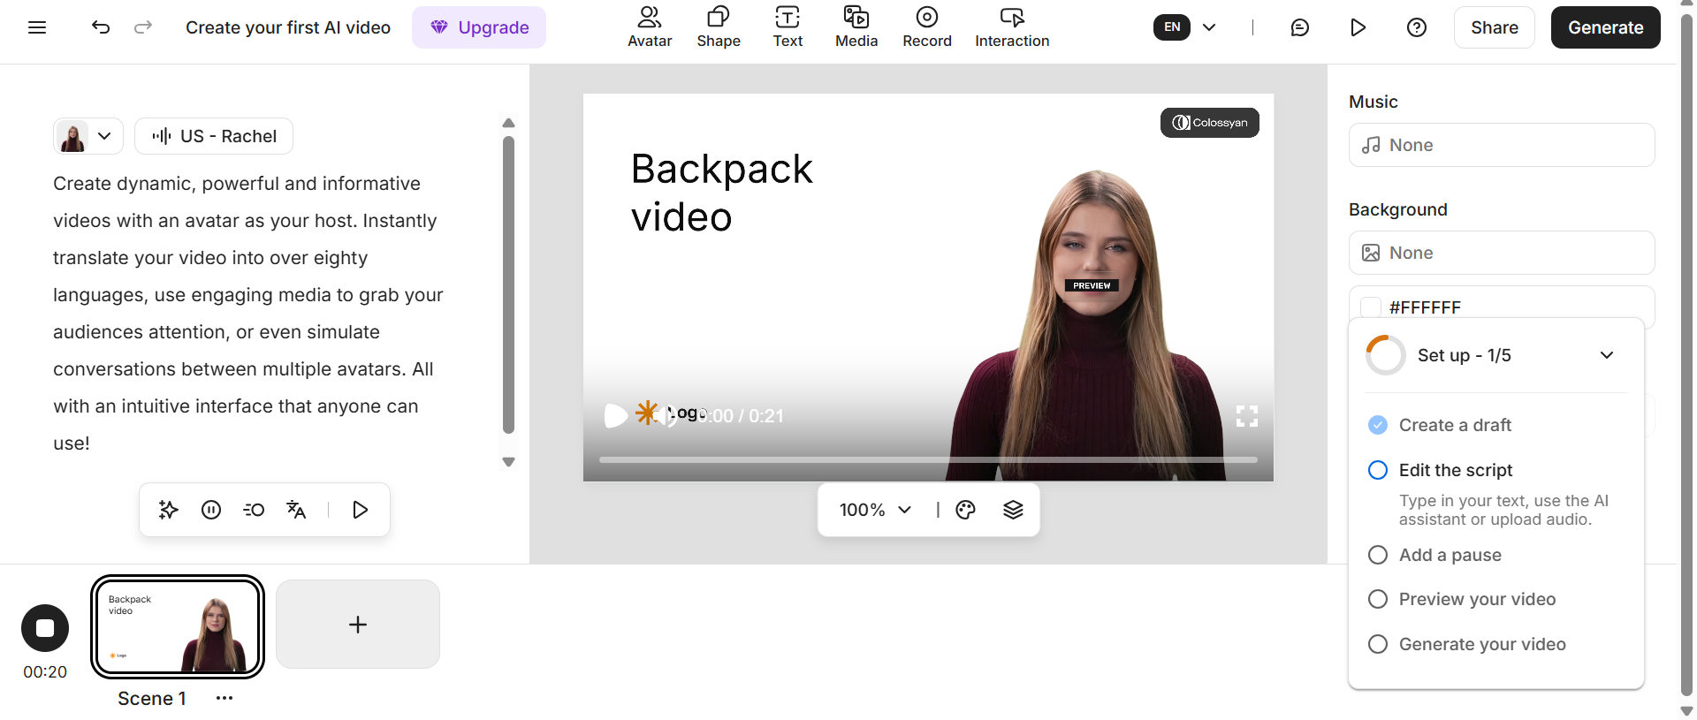Redo the last action

coord(143,27)
